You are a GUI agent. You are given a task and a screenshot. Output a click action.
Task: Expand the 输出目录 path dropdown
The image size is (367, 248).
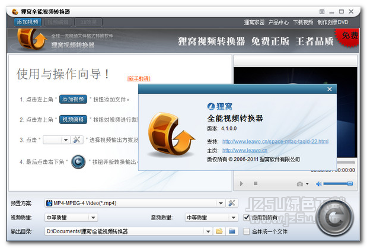(208, 231)
